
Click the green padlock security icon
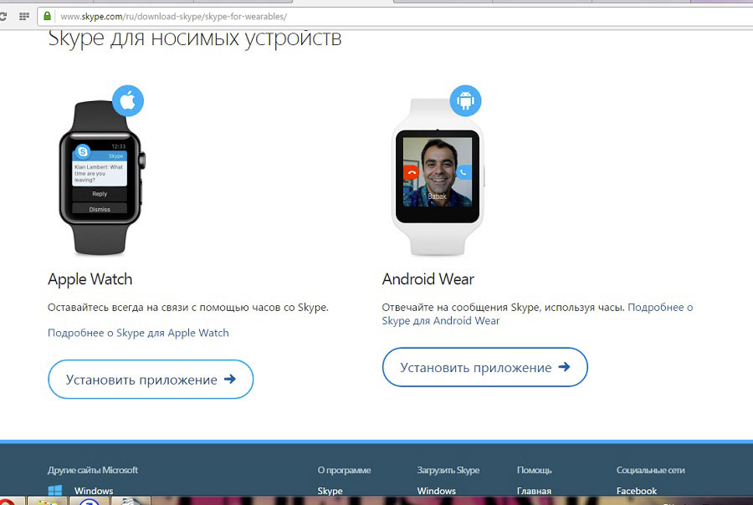(x=47, y=16)
